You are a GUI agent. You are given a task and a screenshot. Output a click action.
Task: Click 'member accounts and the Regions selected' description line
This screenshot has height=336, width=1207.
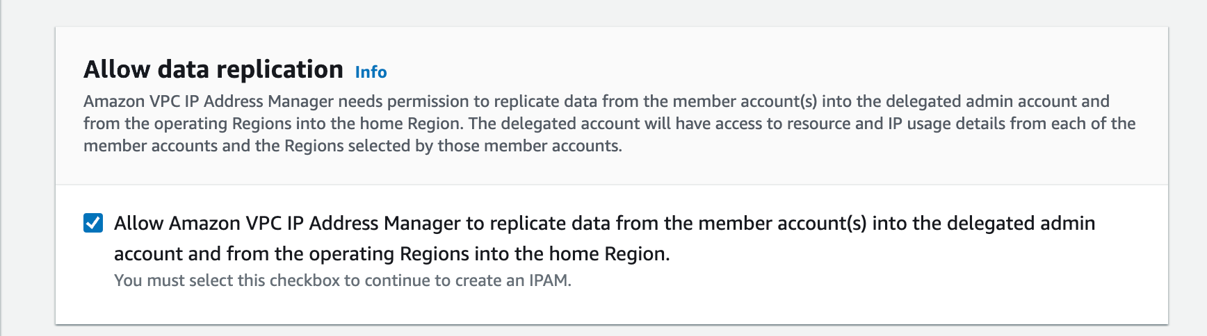point(353,146)
